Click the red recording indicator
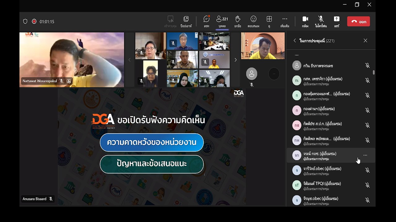 [x=34, y=22]
